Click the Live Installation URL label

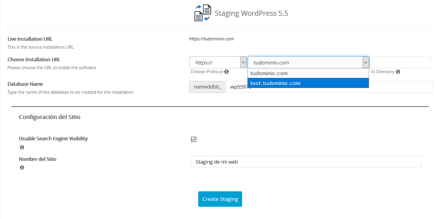pyautogui.click(x=30, y=39)
